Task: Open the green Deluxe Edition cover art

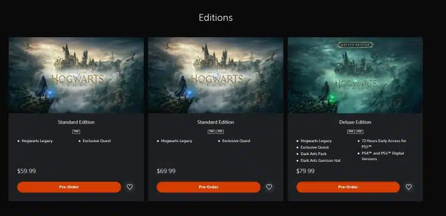Action: tap(355, 76)
